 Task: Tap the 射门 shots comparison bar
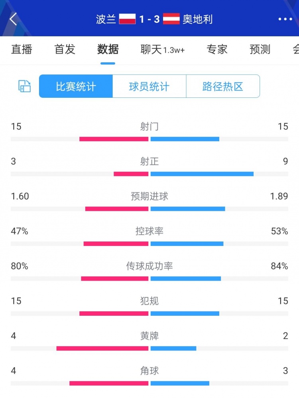pos(149,139)
